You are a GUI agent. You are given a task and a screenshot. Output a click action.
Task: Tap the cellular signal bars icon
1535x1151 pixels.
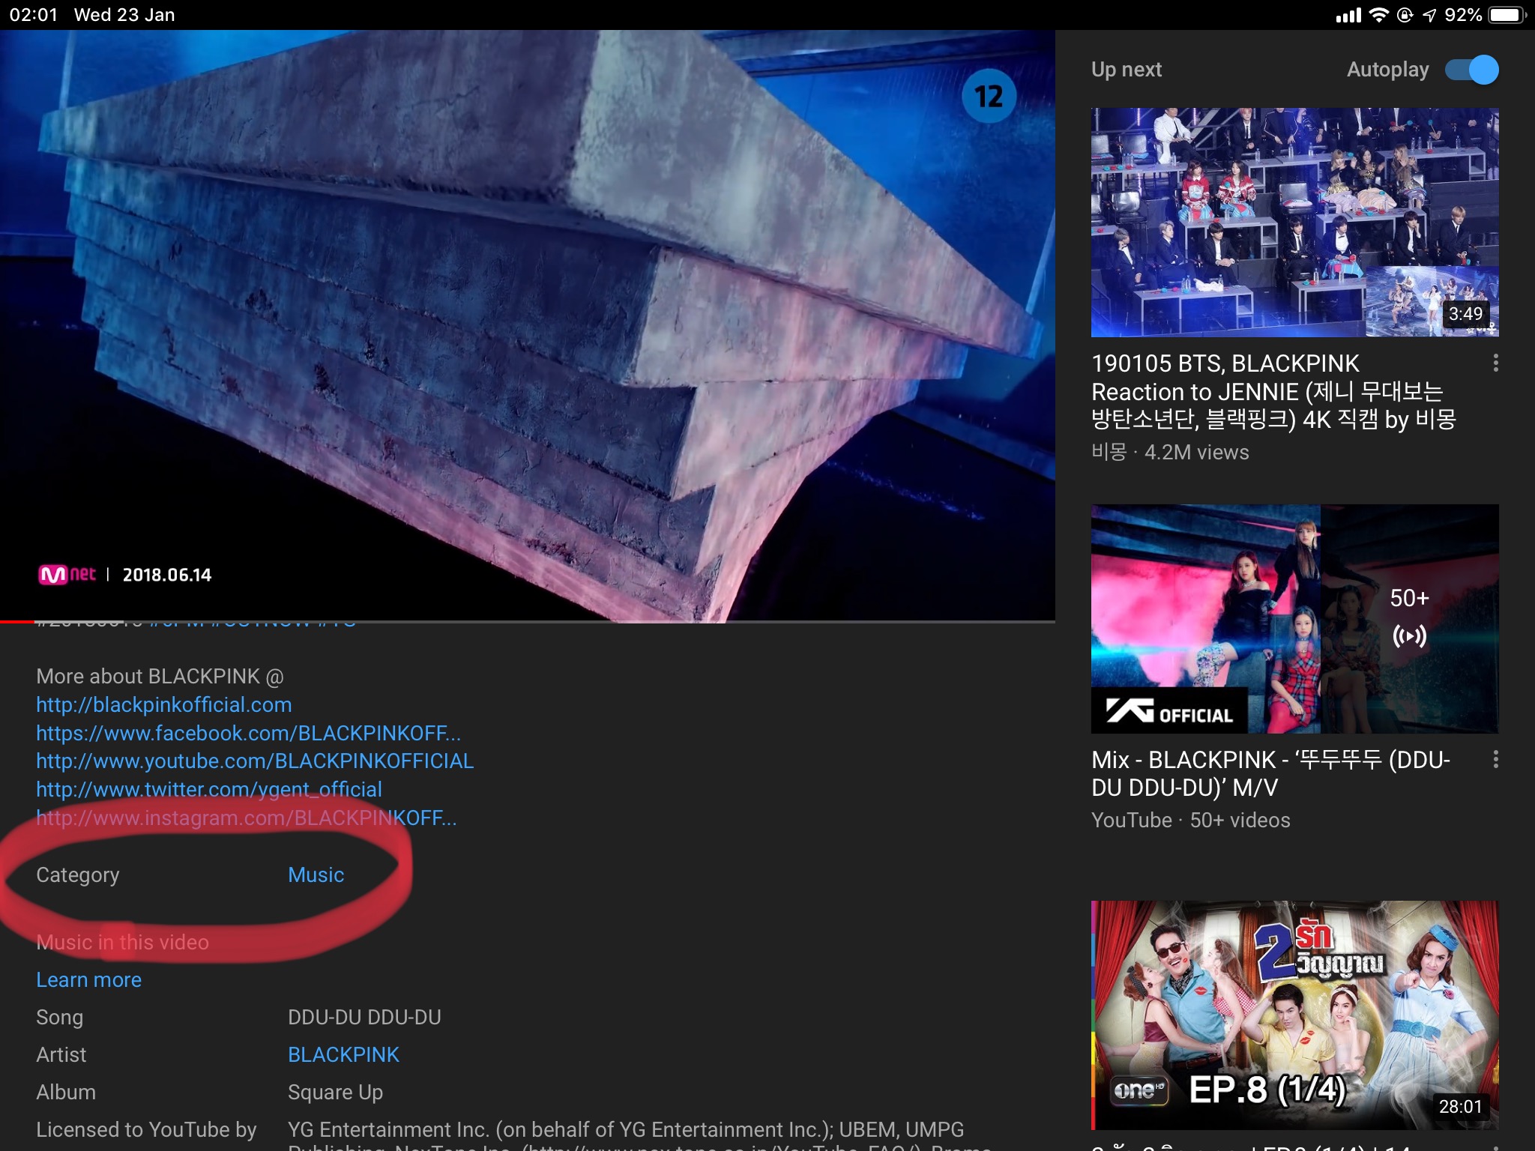[1348, 15]
